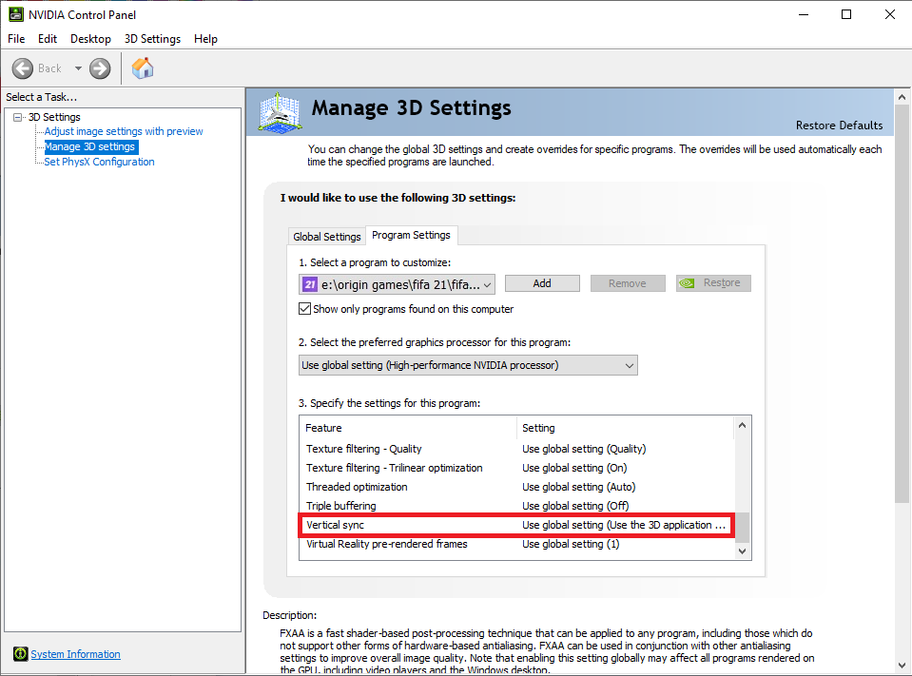
Task: Open the File menu
Action: pos(16,39)
